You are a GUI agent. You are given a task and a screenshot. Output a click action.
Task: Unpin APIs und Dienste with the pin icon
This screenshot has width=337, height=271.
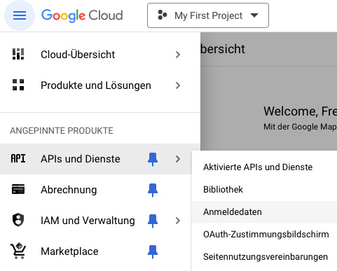153,159
